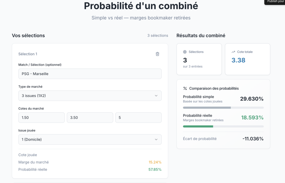
Task: Click the 18.593% real probability value
Action: tap(252, 118)
